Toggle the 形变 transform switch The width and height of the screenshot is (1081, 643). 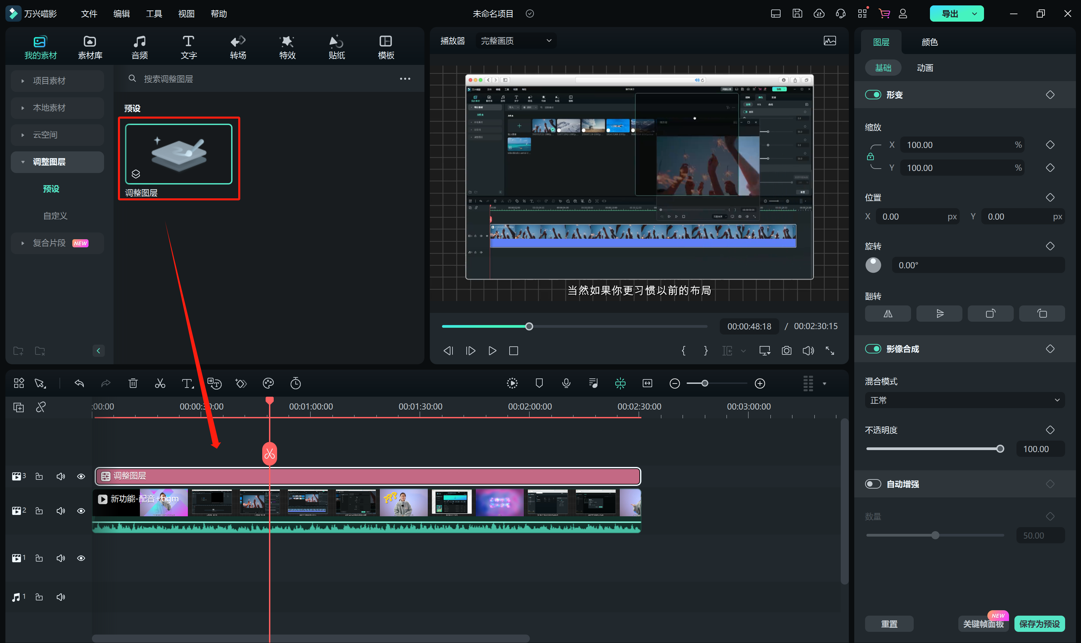coord(873,95)
